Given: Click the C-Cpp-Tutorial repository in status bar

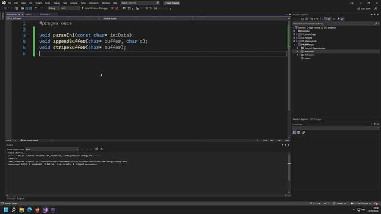Looking at the screenshot, I should pos(361,203).
